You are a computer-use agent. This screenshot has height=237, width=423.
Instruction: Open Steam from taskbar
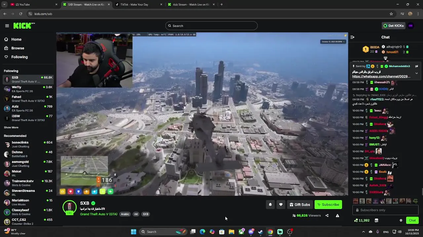[260, 232]
